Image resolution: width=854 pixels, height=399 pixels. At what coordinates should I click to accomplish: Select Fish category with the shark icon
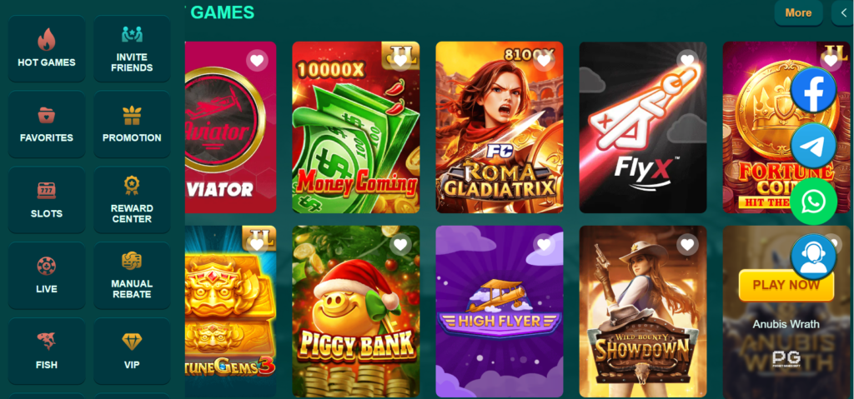47,351
